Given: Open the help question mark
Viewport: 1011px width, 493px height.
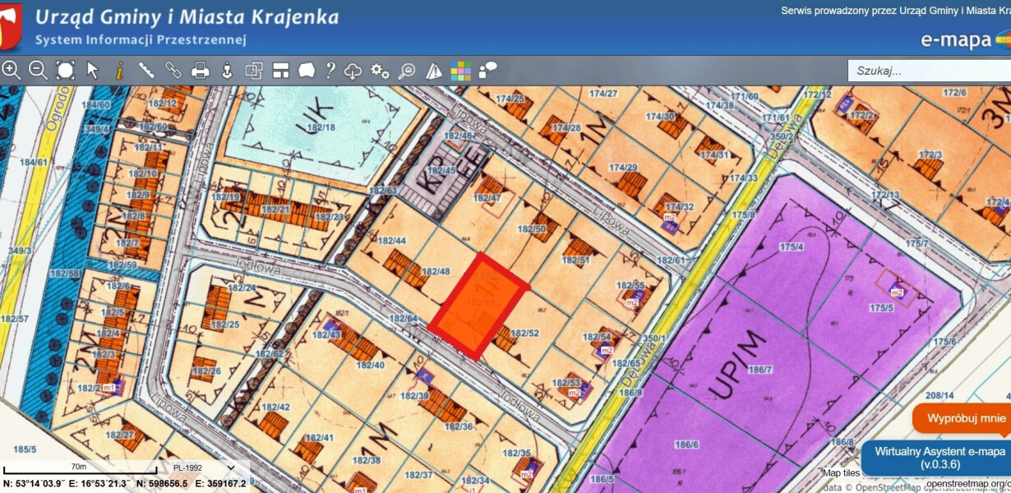Looking at the screenshot, I should [330, 71].
